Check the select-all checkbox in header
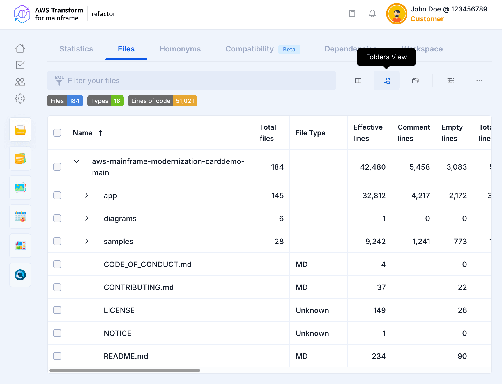 [x=57, y=133]
